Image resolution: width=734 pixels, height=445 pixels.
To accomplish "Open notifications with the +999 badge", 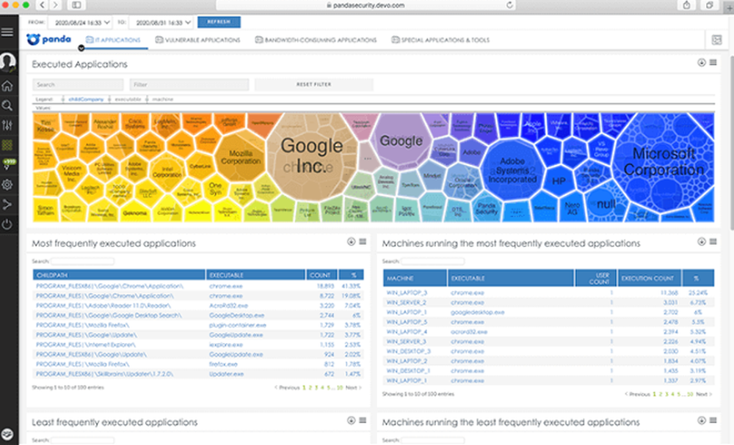I will pos(8,164).
